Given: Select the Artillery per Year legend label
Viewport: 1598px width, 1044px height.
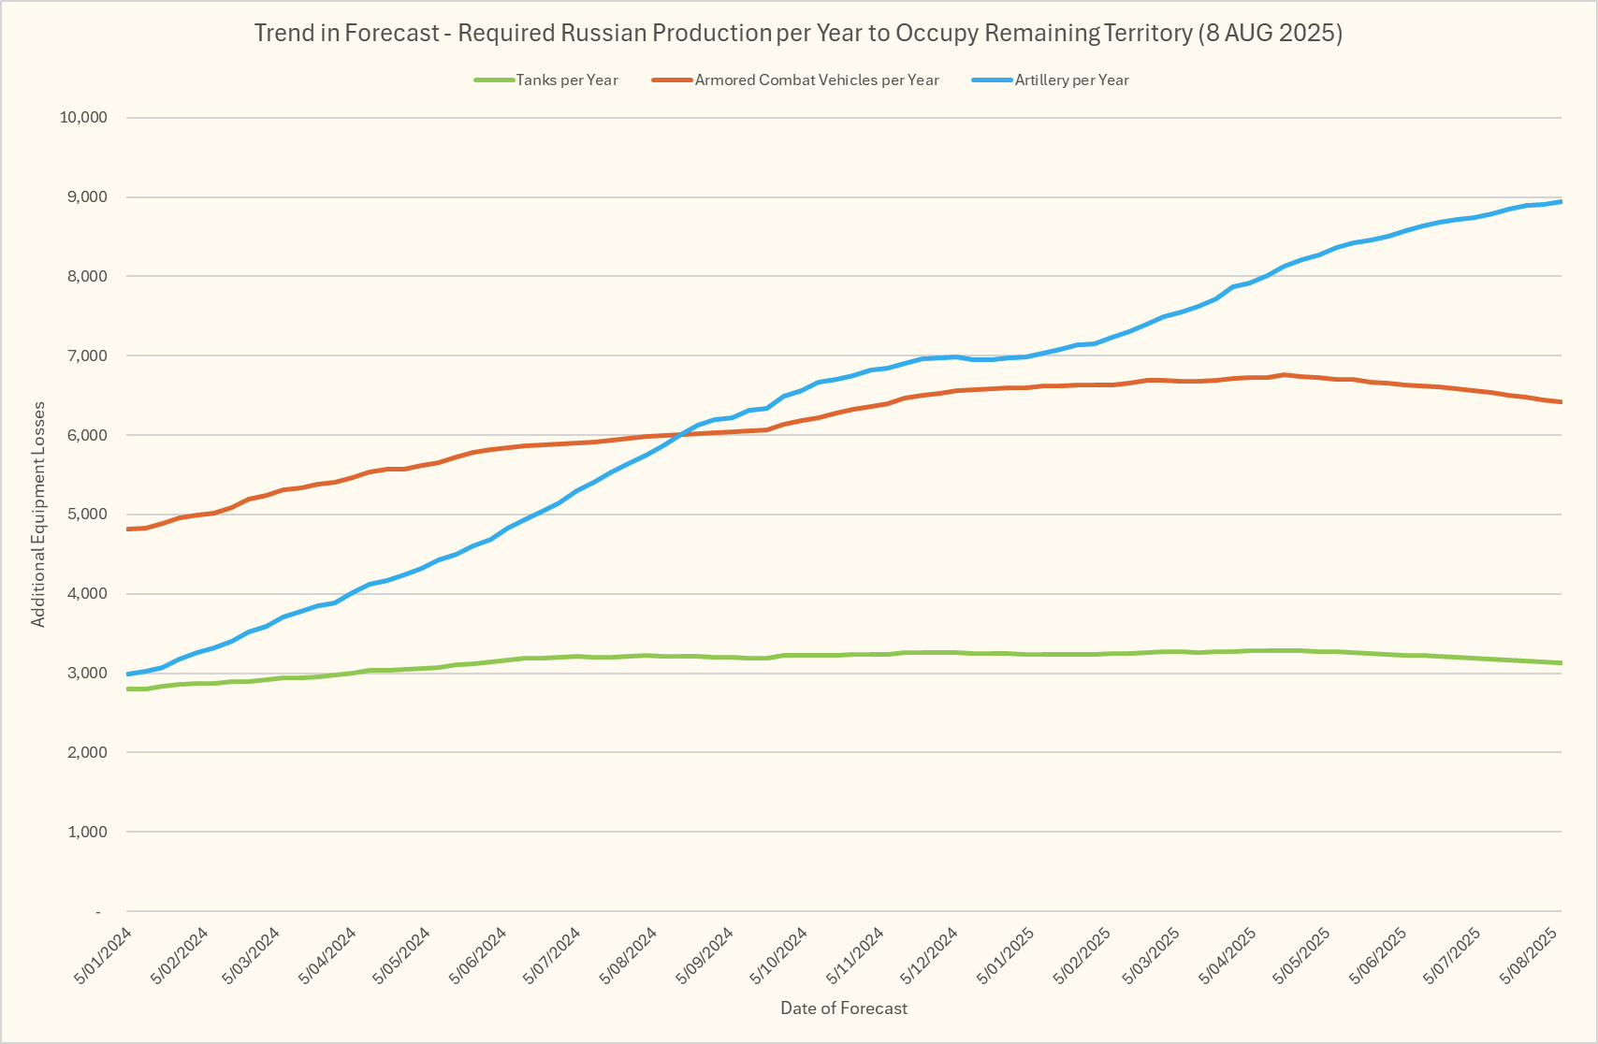Looking at the screenshot, I should (1071, 80).
